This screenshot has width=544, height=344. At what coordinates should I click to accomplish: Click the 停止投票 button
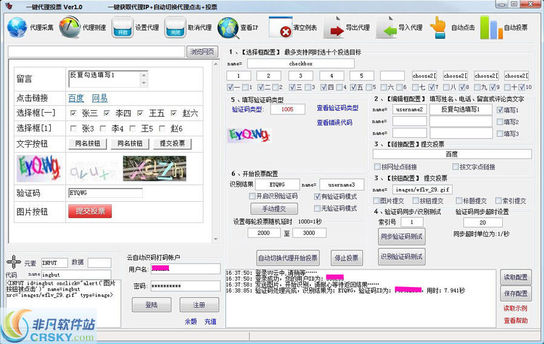coord(347,258)
